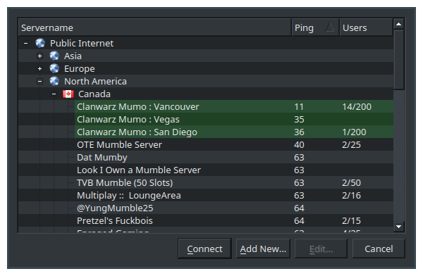
Task: Click the Europe label
Action: click(80, 68)
